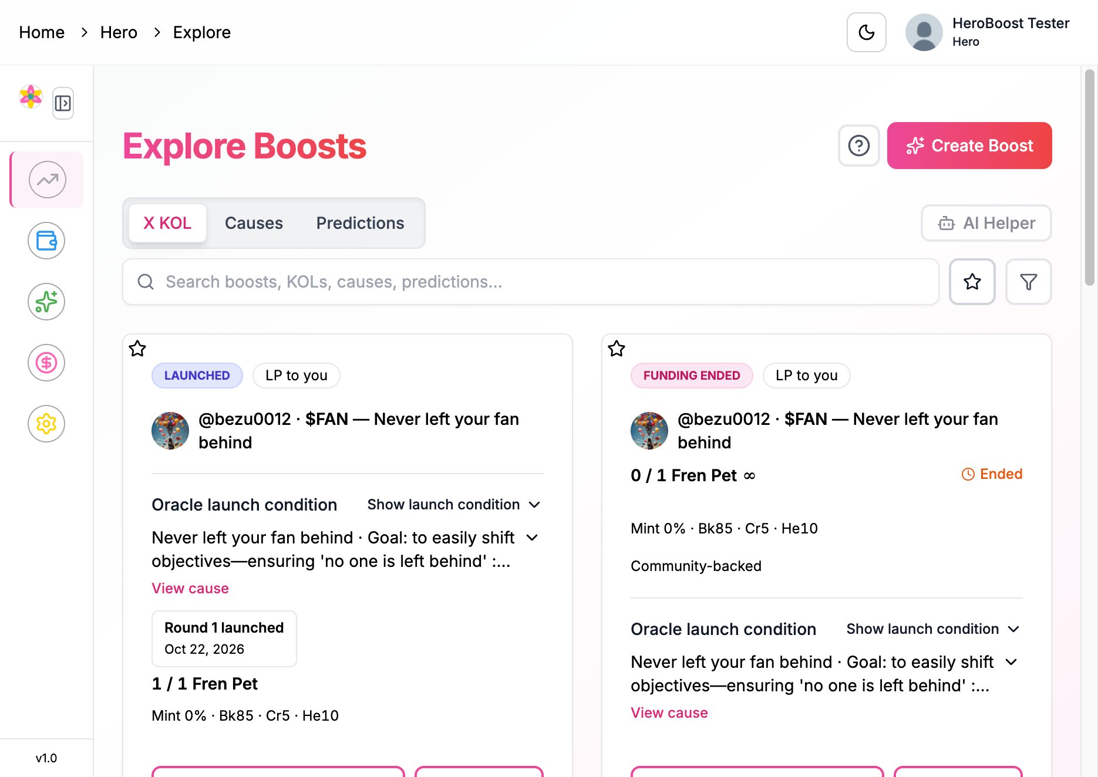This screenshot has width=1098, height=777.
Task: Click the Explore breadcrumb
Action: click(x=202, y=32)
